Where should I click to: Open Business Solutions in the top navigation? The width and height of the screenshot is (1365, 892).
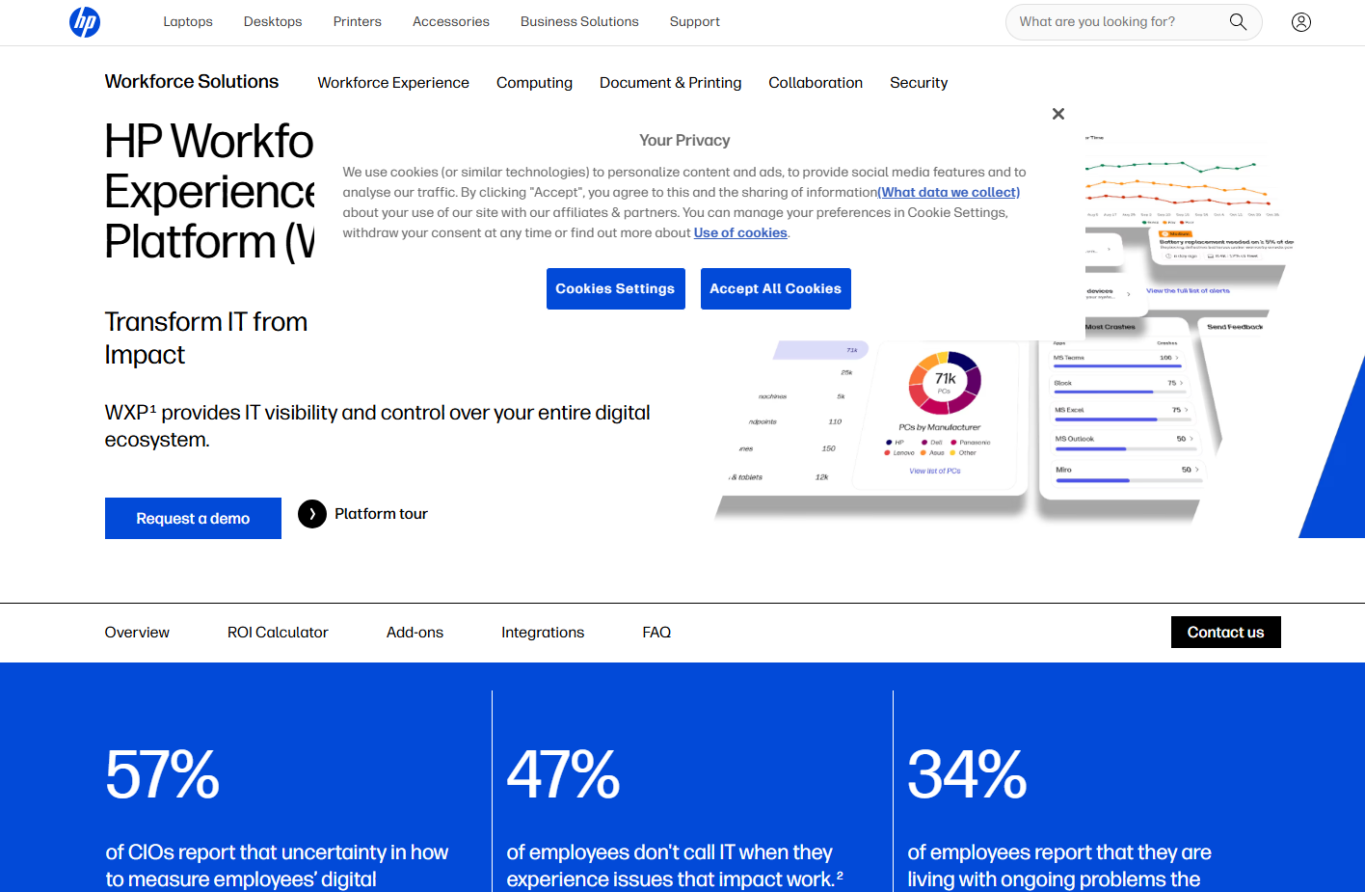coord(579,21)
